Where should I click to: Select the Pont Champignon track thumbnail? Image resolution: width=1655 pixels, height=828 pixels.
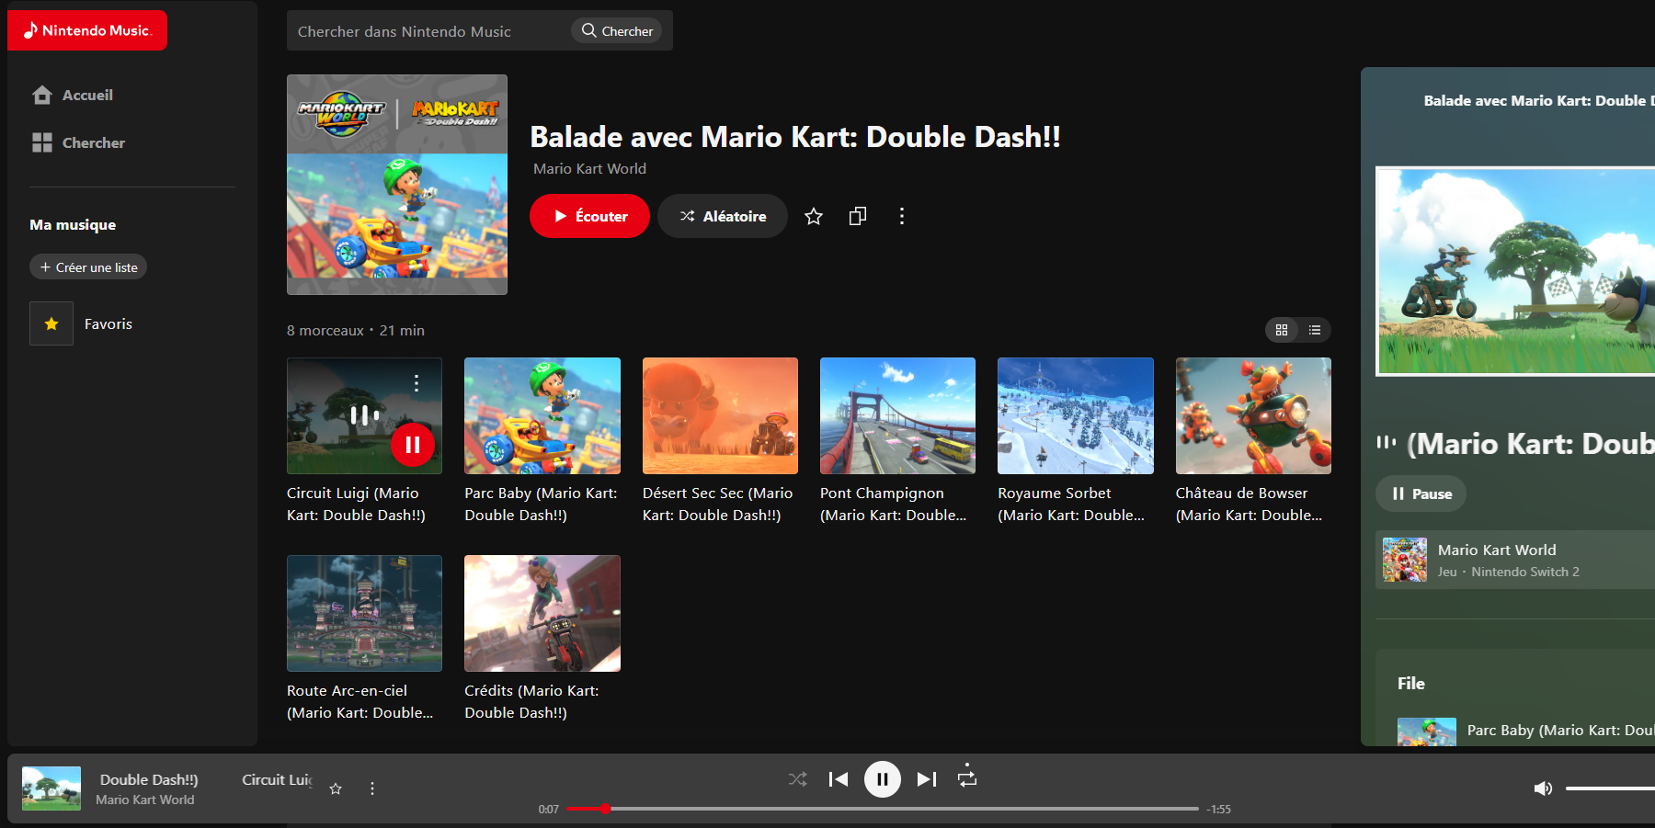897,415
